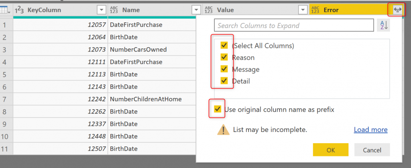The image size is (411, 168).
Task: Uncheck the Reason column checkbox
Action: click(224, 57)
